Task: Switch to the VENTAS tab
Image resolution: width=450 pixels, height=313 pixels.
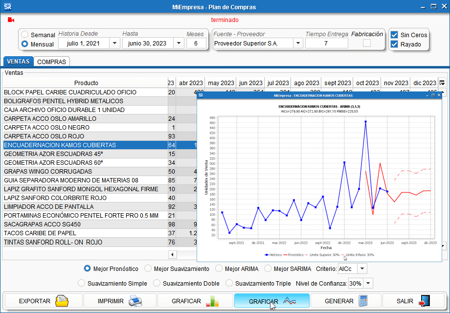Action: 19,62
